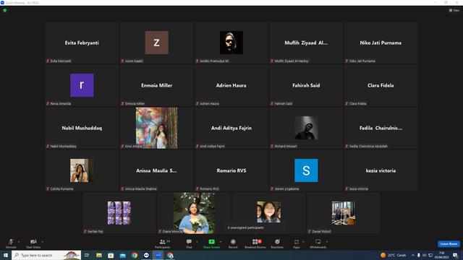Click the system tray volume icon
The image size is (463, 260).
(x=425, y=255)
